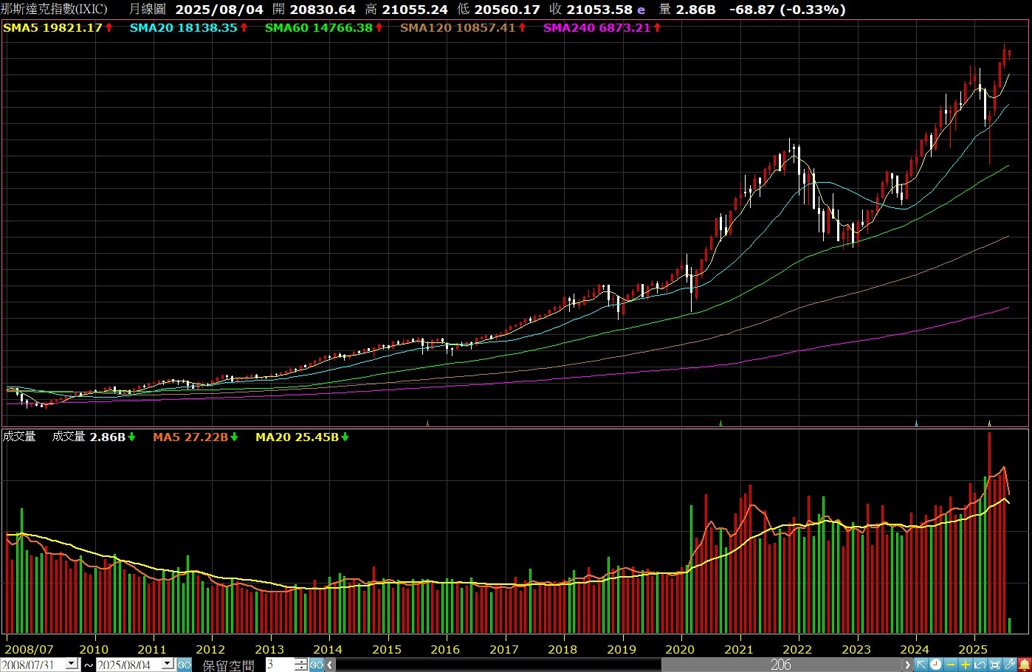Click the undo curved arrow icon

(x=980, y=665)
